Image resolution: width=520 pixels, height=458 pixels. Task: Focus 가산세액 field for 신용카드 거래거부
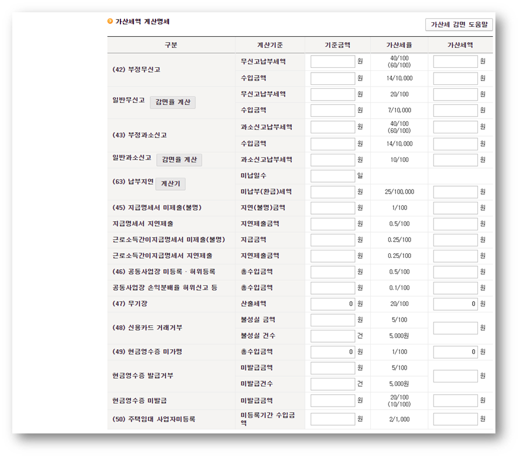click(x=455, y=328)
